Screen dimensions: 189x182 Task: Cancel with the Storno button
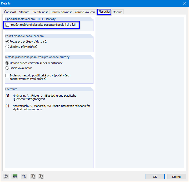(x=176, y=176)
